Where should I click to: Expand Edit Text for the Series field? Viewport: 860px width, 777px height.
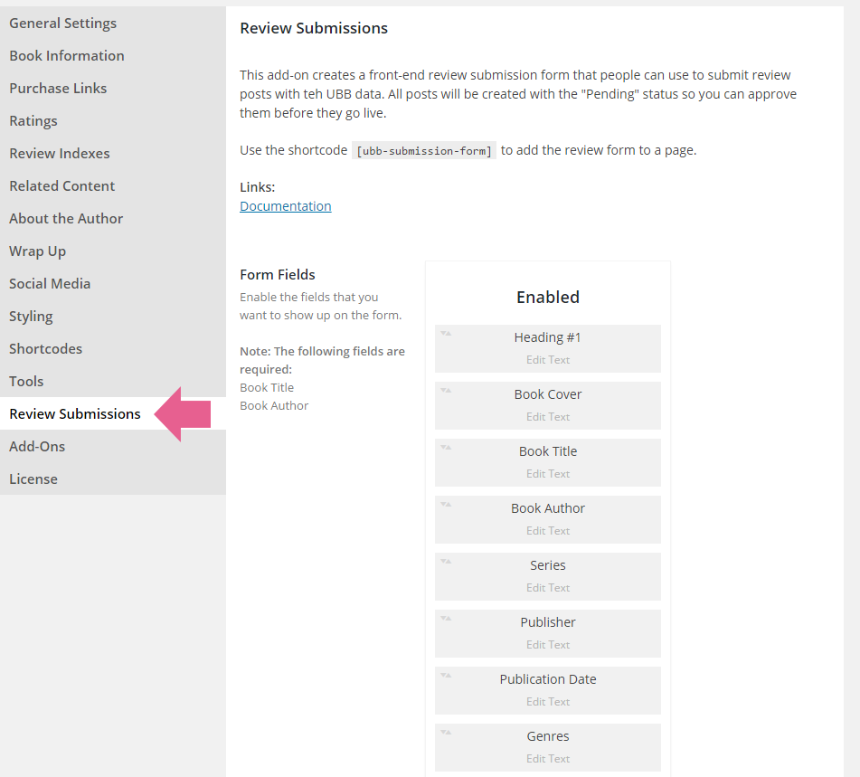coord(548,588)
